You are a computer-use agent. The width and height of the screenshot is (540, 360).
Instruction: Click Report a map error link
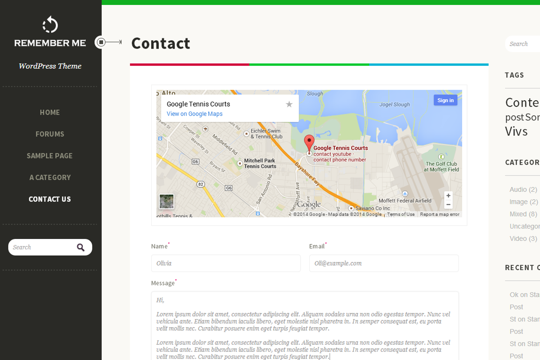440,215
